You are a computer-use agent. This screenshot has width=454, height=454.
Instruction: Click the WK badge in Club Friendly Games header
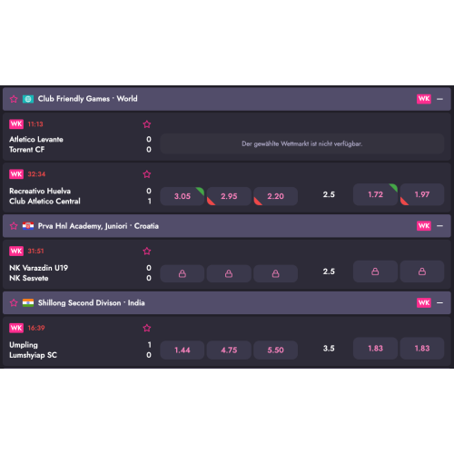[x=424, y=99]
